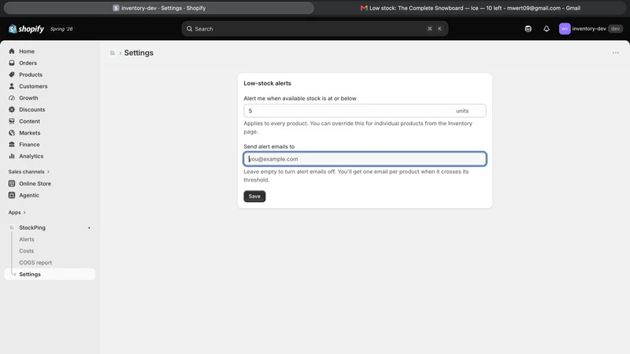Open the inventory-dev store account menu
This screenshot has height=354, width=630.
591,29
